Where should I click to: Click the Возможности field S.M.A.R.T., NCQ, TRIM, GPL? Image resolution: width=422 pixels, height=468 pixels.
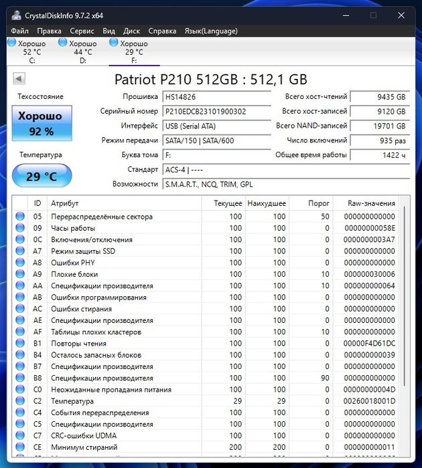286,185
